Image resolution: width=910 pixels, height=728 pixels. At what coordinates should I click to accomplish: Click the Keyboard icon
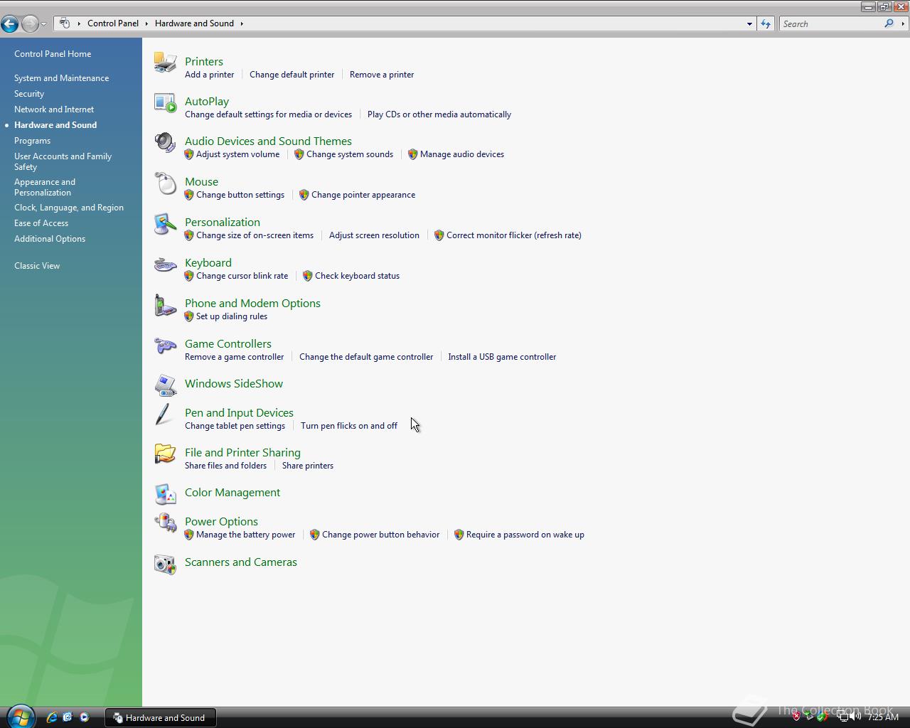[165, 265]
